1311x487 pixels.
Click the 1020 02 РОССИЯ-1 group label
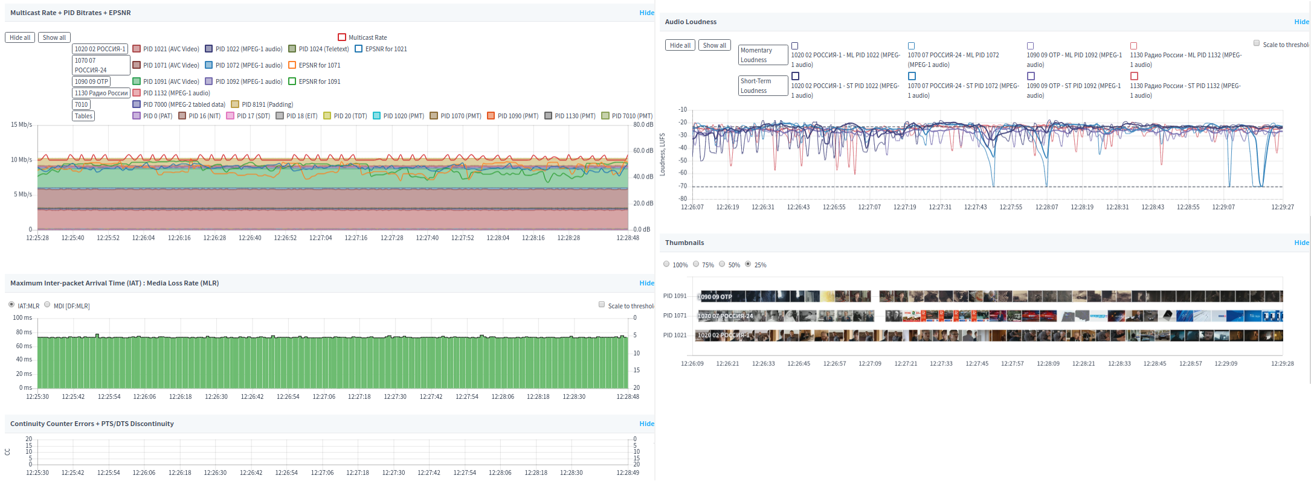(x=100, y=49)
